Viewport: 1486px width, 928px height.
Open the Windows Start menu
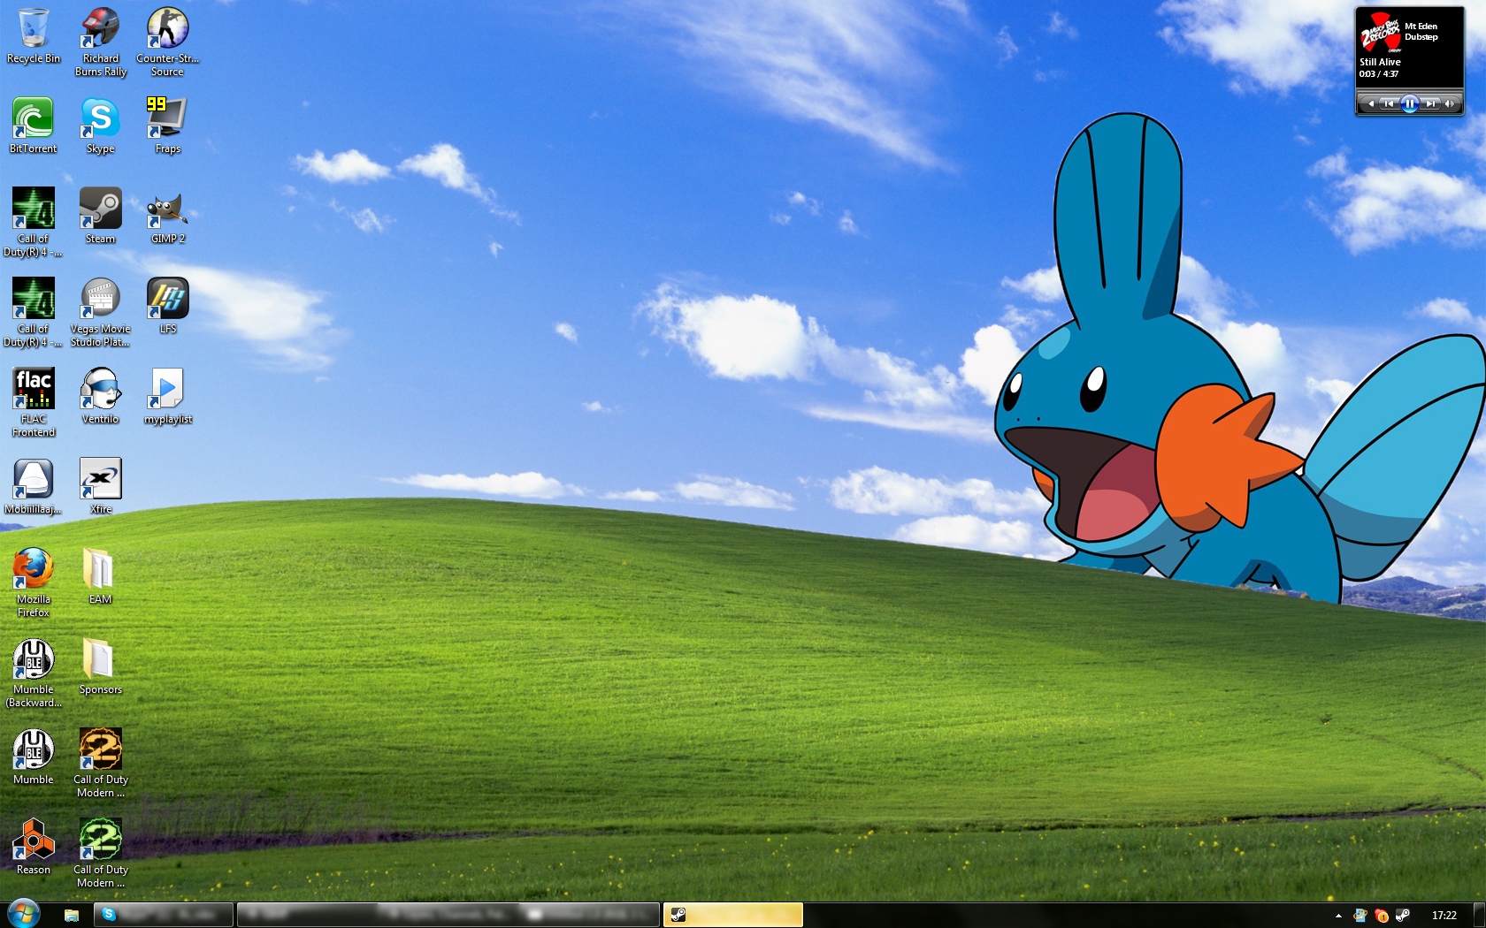pos(24,914)
